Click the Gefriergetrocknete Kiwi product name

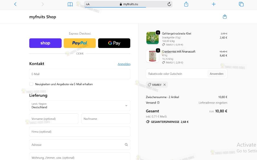tap(176, 33)
